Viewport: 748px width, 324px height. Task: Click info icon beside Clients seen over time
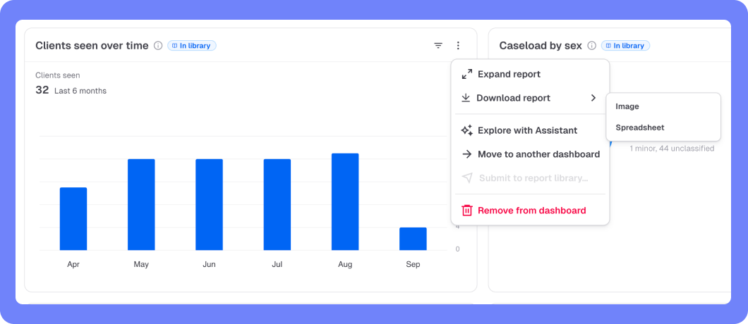(158, 46)
